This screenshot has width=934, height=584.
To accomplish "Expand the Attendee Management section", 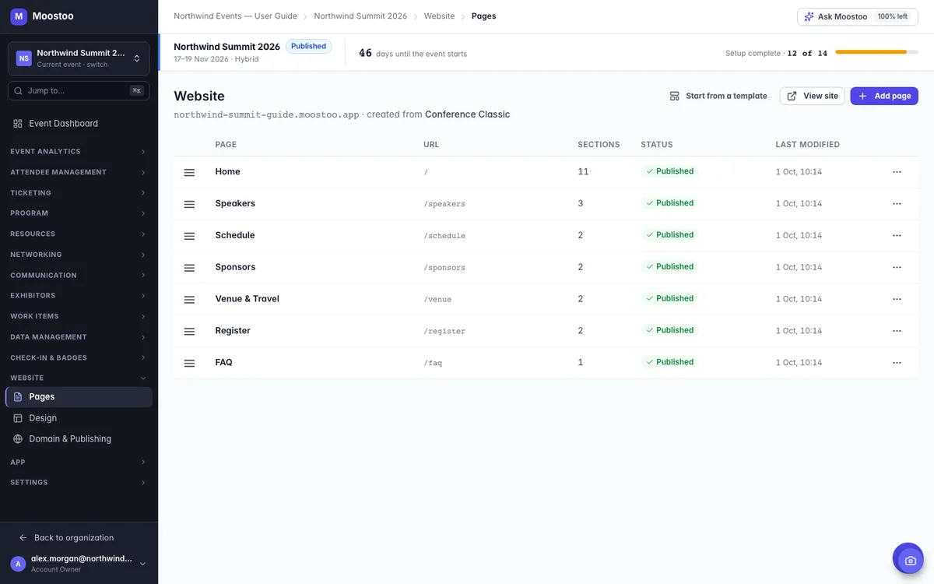I will click(79, 172).
